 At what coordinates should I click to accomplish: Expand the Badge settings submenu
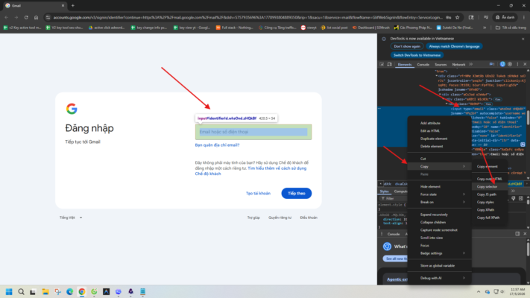(464, 253)
